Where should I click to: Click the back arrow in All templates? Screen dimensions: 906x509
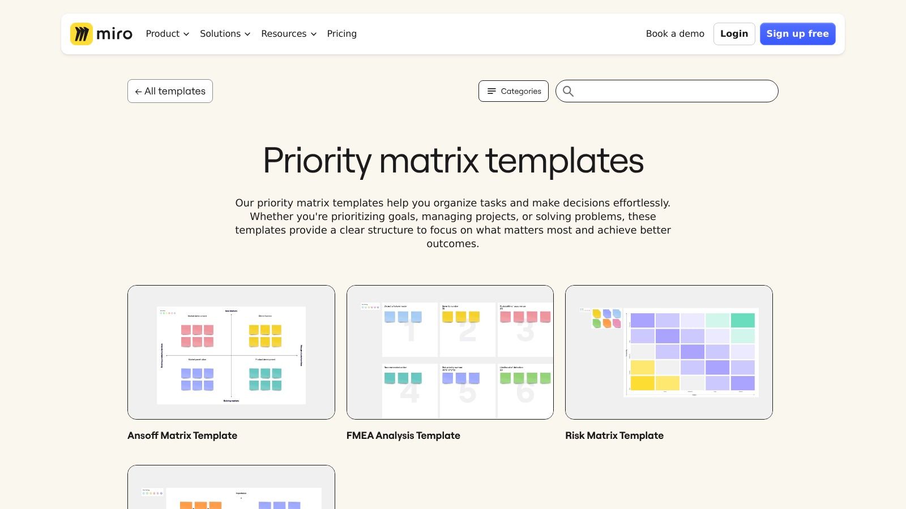pos(138,92)
